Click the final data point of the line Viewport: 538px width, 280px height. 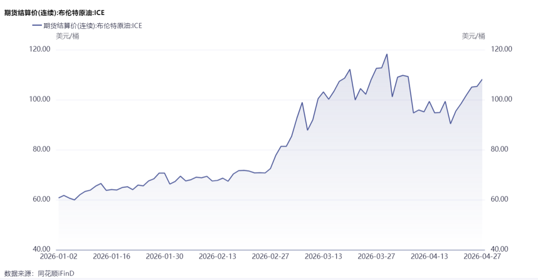482,79
